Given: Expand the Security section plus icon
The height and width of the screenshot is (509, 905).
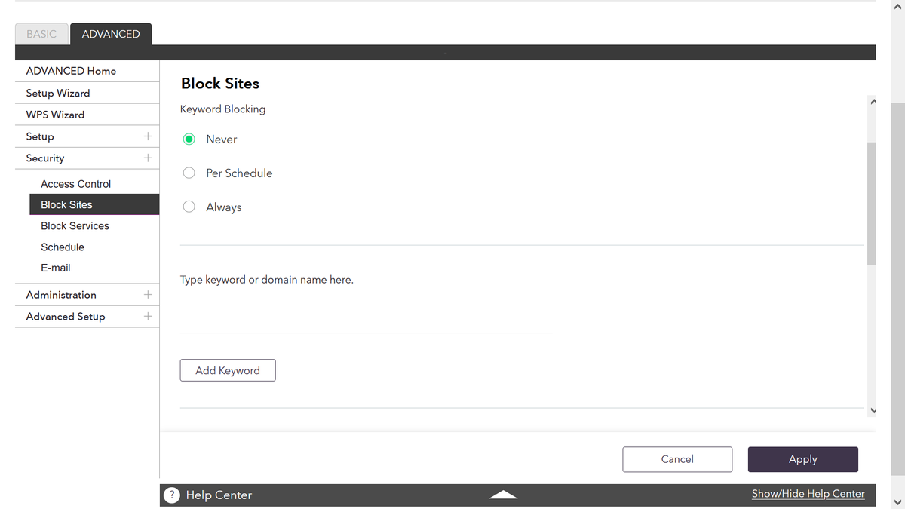Looking at the screenshot, I should click(x=148, y=158).
